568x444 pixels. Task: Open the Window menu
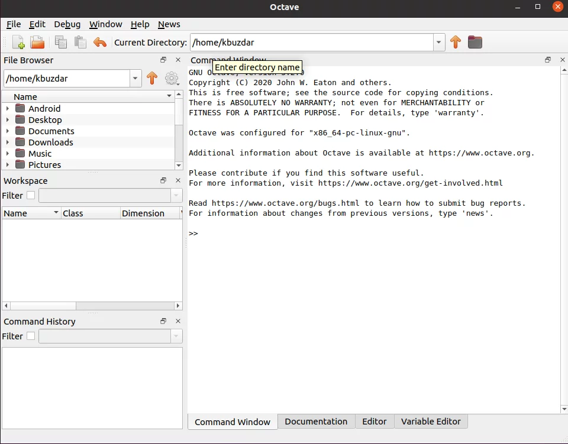click(x=105, y=24)
